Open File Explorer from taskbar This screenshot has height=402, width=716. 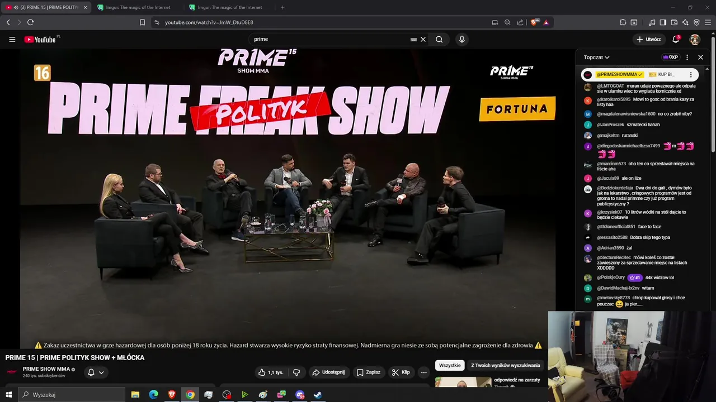(x=135, y=395)
